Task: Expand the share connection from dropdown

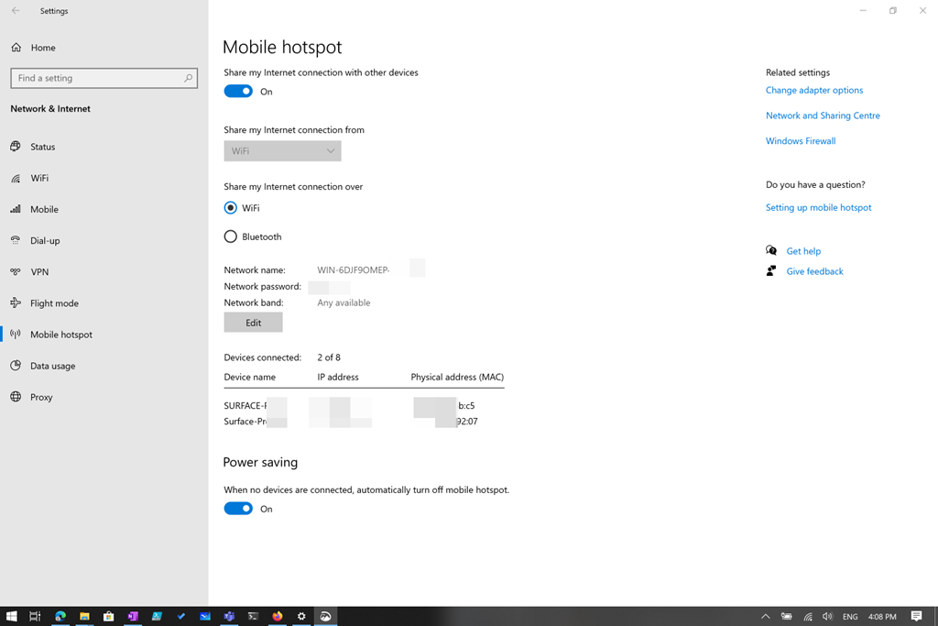Action: (282, 151)
